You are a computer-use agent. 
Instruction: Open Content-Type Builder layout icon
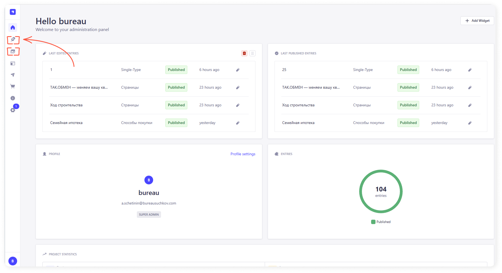coord(13,63)
